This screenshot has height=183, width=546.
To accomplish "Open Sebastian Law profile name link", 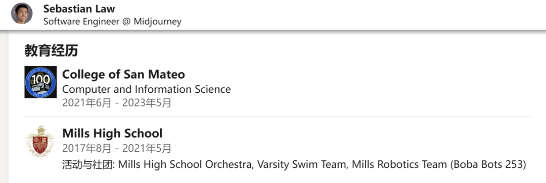I will 79,9.
